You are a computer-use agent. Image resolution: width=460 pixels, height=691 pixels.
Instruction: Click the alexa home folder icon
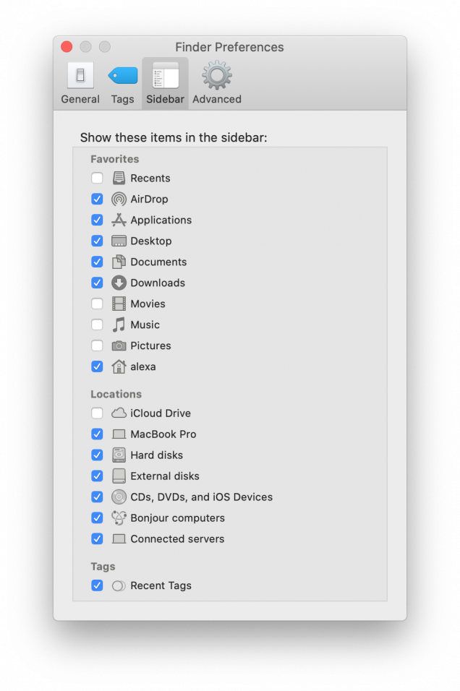coord(117,366)
